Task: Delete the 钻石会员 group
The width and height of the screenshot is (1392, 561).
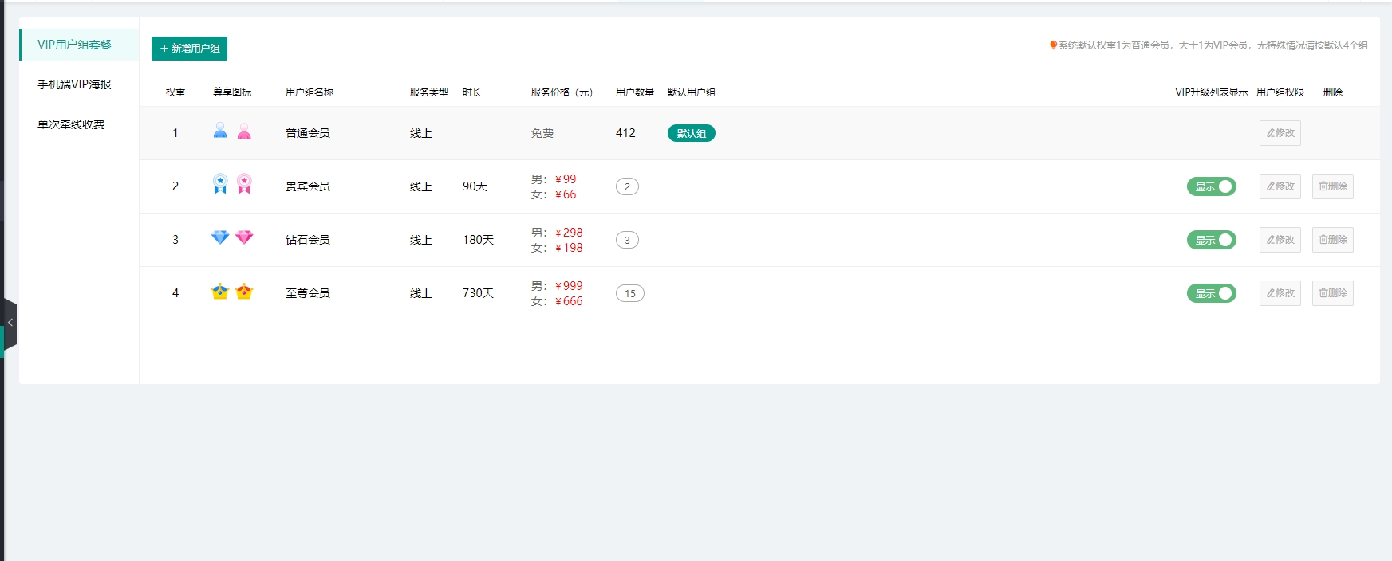Action: [1333, 240]
